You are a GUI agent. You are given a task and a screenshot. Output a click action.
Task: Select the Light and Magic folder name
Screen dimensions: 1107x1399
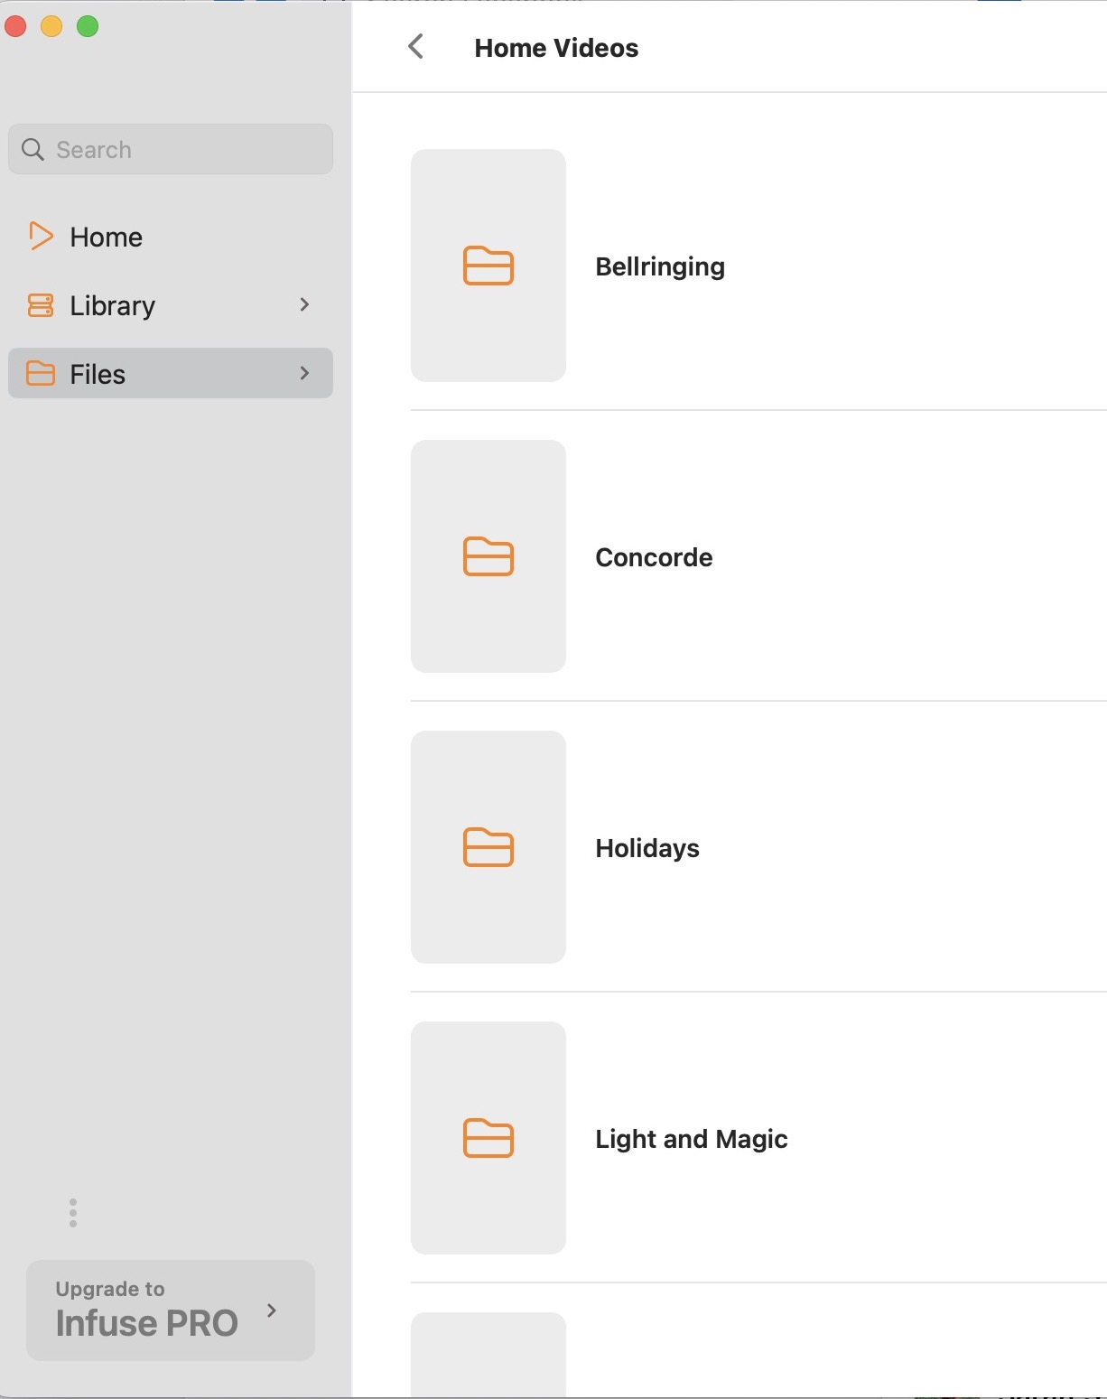692,1139
